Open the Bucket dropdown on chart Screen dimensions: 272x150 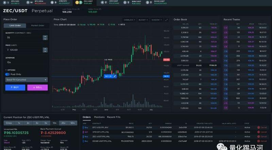click(142, 20)
